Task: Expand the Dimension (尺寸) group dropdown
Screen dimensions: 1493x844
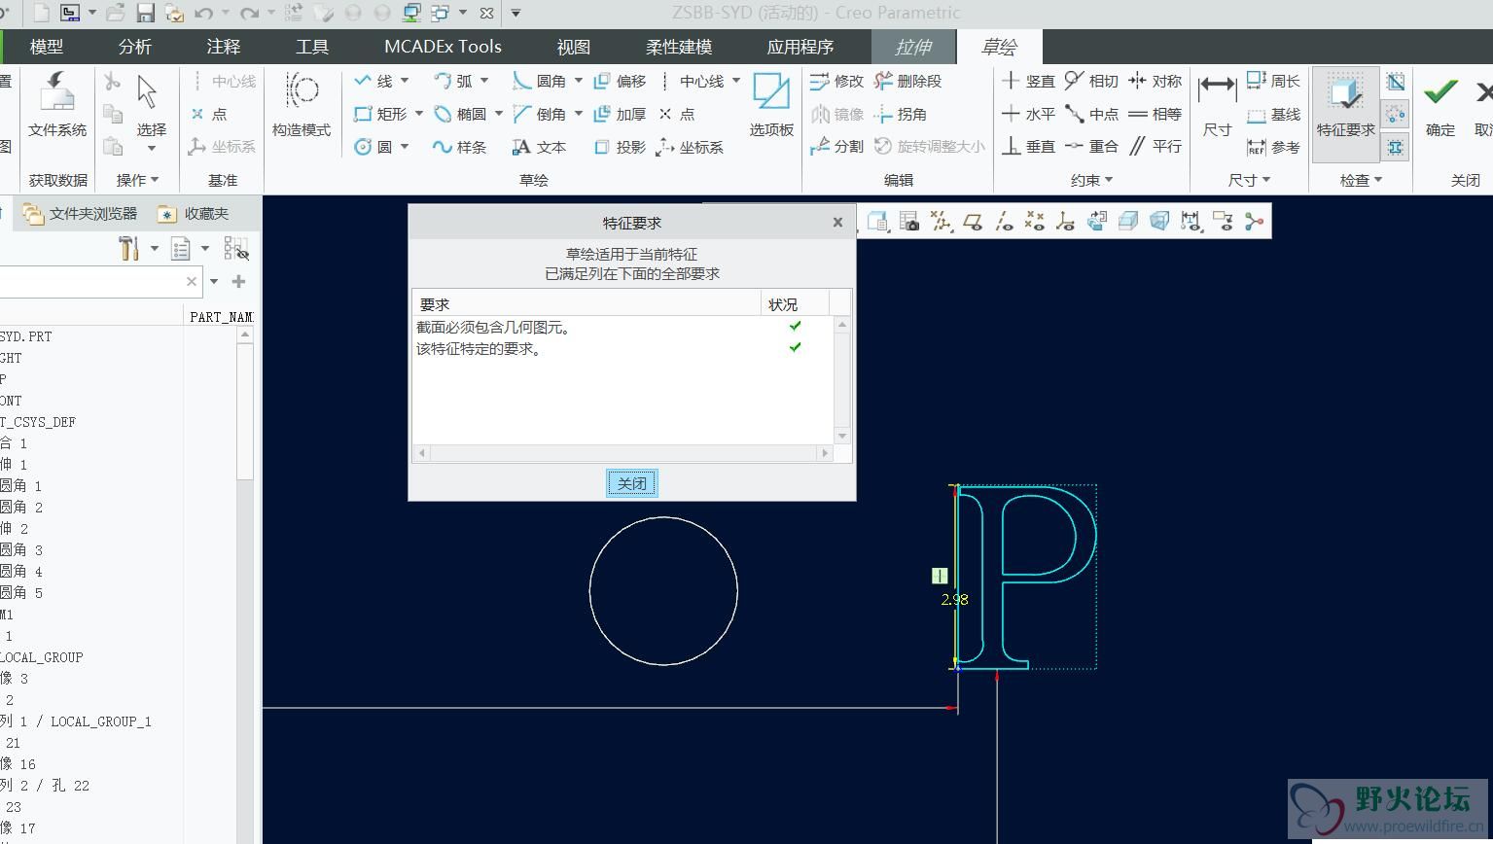Action: (x=1249, y=180)
